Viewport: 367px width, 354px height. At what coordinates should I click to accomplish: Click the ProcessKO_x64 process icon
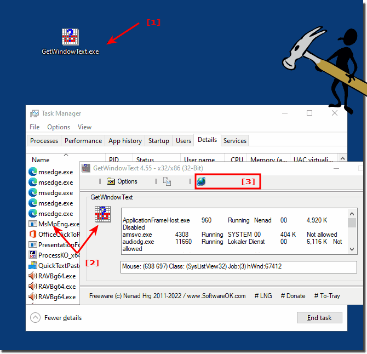(33, 255)
